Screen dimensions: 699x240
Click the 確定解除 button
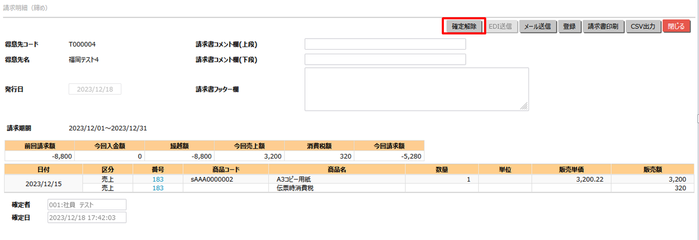(464, 27)
